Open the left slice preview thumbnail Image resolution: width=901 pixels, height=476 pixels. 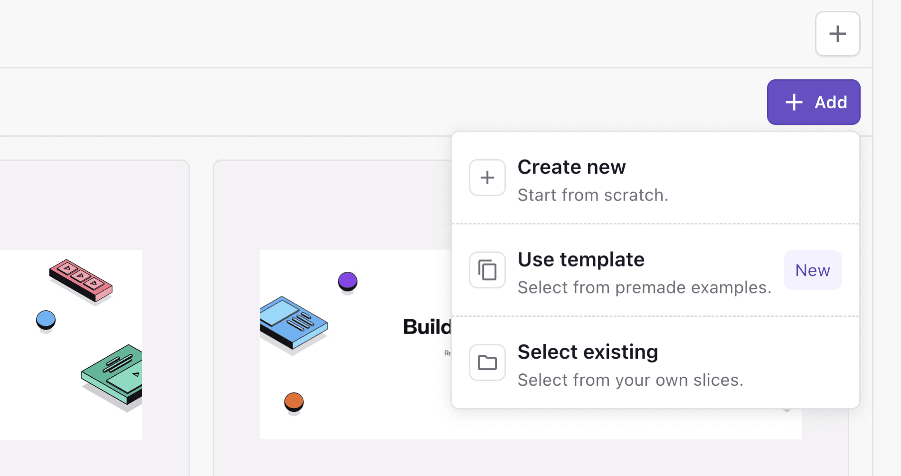71,344
